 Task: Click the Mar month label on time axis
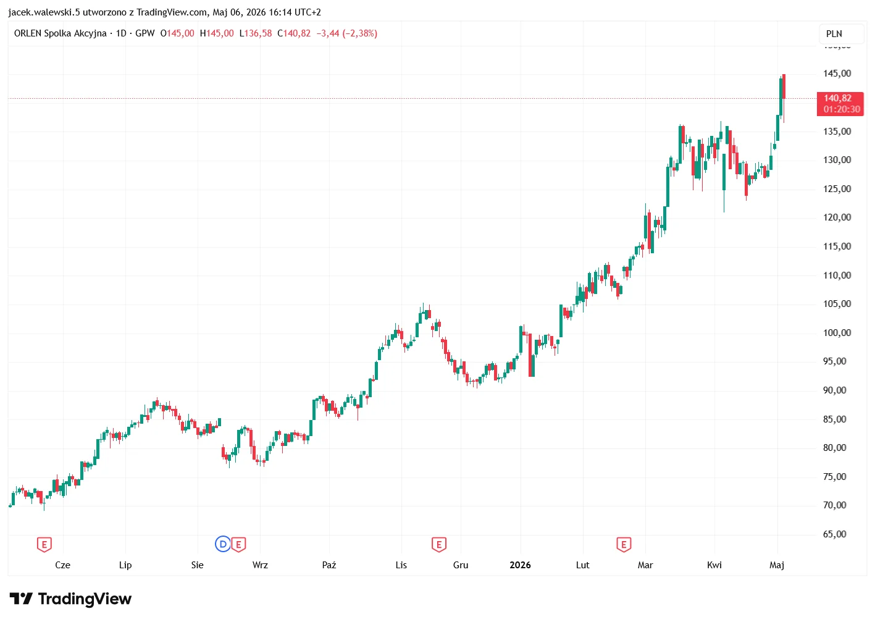pos(645,565)
